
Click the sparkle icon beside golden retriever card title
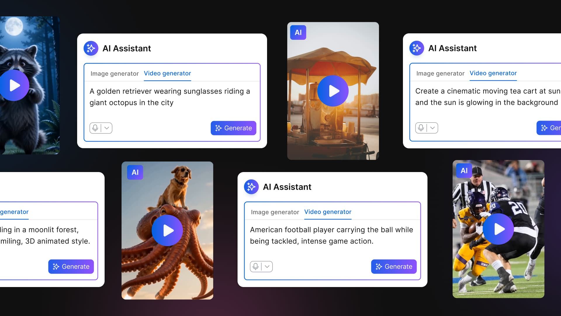[x=91, y=48]
